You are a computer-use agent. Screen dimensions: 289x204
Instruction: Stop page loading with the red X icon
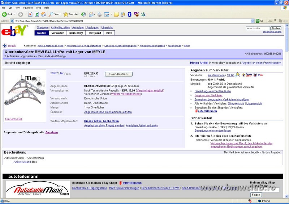coord(30,14)
